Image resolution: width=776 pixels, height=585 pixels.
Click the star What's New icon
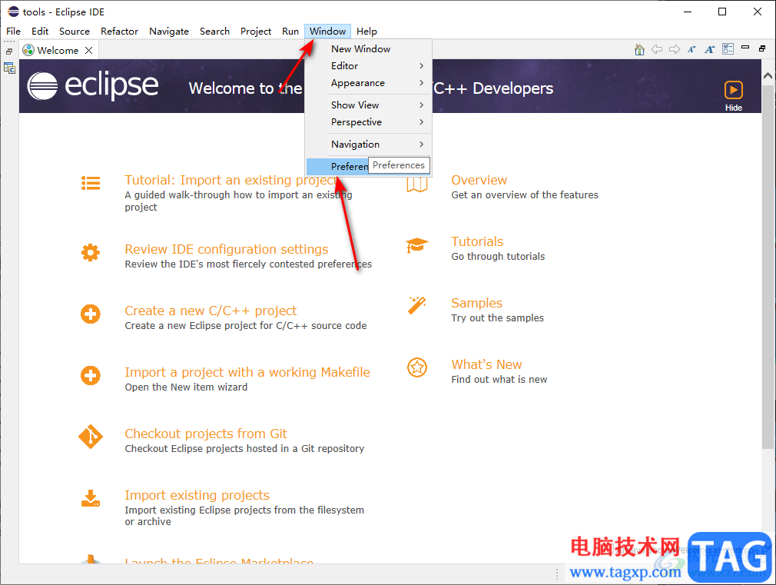tap(417, 367)
